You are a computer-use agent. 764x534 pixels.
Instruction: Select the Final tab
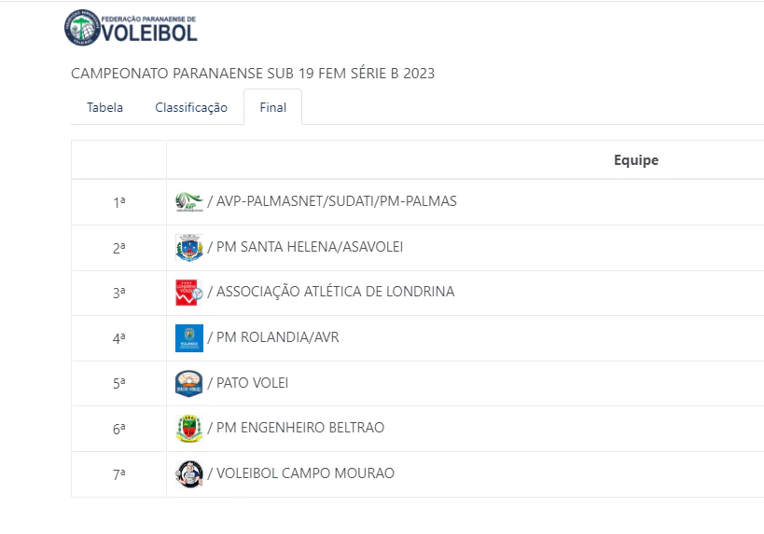(x=272, y=107)
